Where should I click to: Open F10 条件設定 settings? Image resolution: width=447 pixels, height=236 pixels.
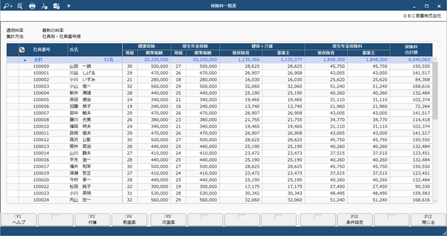(x=354, y=220)
